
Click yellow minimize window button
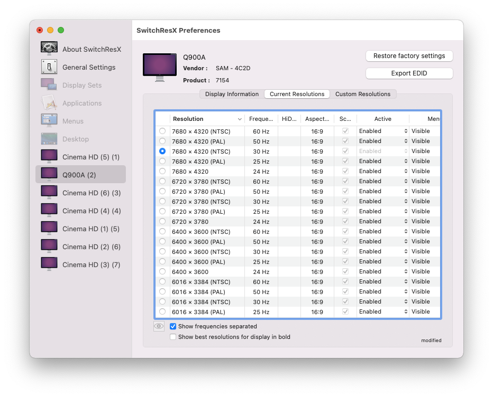tap(50, 30)
